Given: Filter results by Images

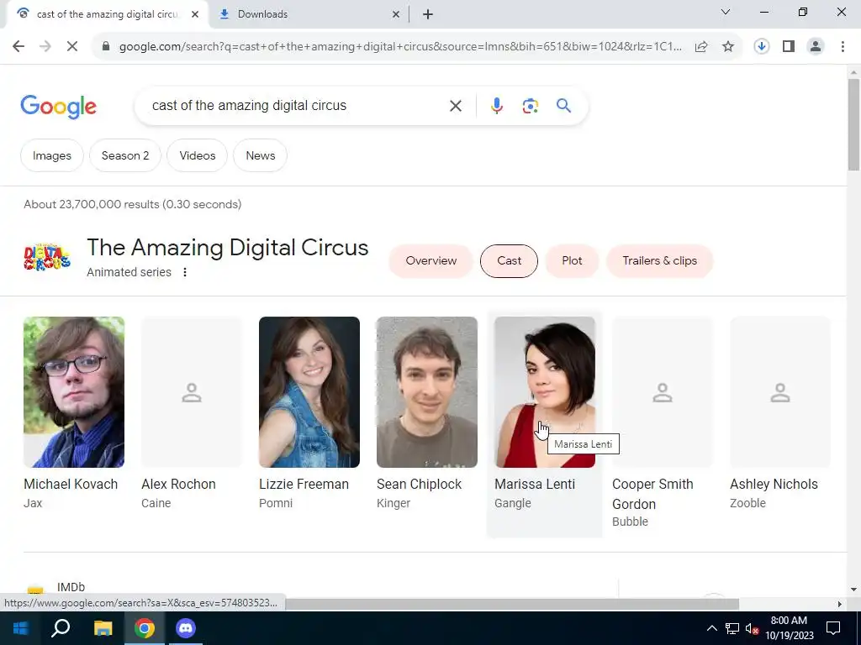Looking at the screenshot, I should [51, 155].
